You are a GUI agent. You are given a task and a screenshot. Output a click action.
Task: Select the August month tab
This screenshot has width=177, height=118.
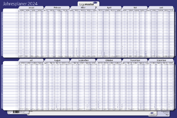pos(57,60)
